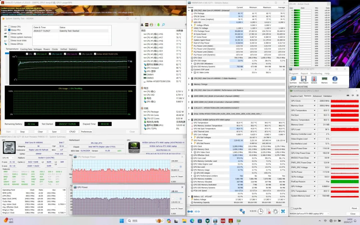Click the Save Report icon
Screen dimensions: 360x225
pos(304,79)
